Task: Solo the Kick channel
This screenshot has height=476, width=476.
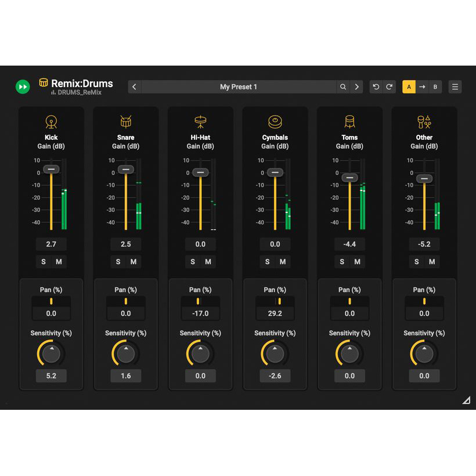Action: coord(44,262)
